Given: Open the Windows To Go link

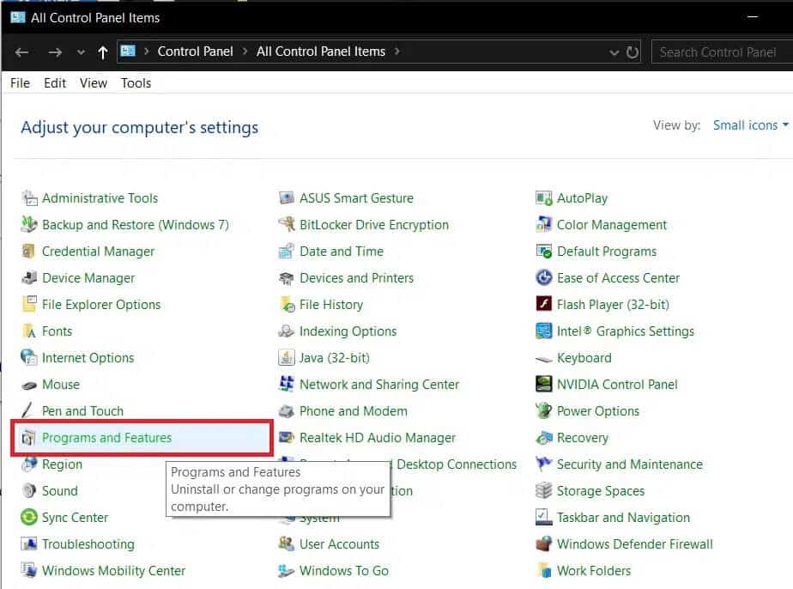Looking at the screenshot, I should pyautogui.click(x=344, y=570).
